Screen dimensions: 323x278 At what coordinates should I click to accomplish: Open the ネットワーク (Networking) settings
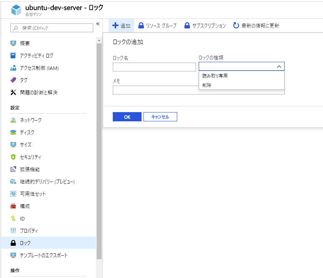tap(30, 120)
